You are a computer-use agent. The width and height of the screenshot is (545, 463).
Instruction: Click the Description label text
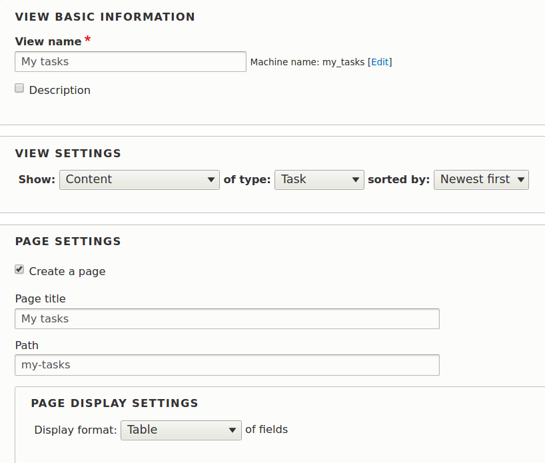[x=60, y=90]
